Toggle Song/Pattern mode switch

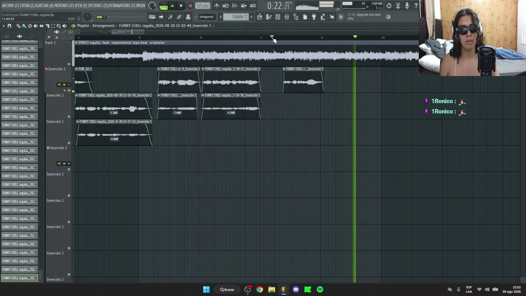164,6
